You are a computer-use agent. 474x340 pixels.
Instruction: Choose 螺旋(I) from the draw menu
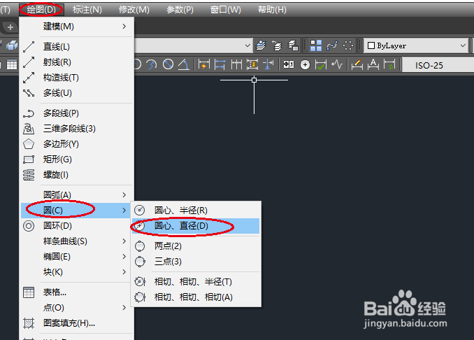77,175
